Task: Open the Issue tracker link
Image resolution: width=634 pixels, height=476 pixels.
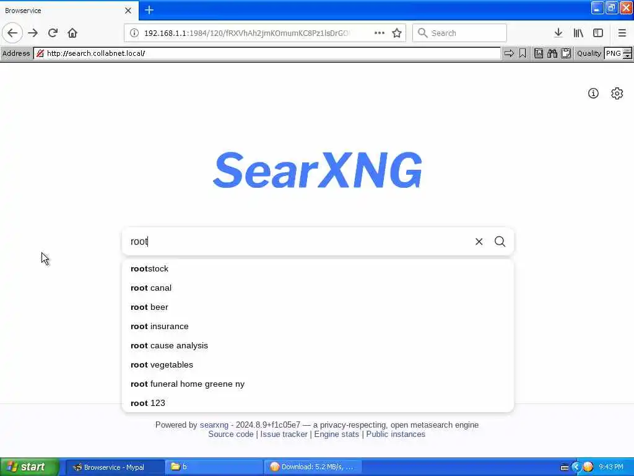Action: coord(284,434)
